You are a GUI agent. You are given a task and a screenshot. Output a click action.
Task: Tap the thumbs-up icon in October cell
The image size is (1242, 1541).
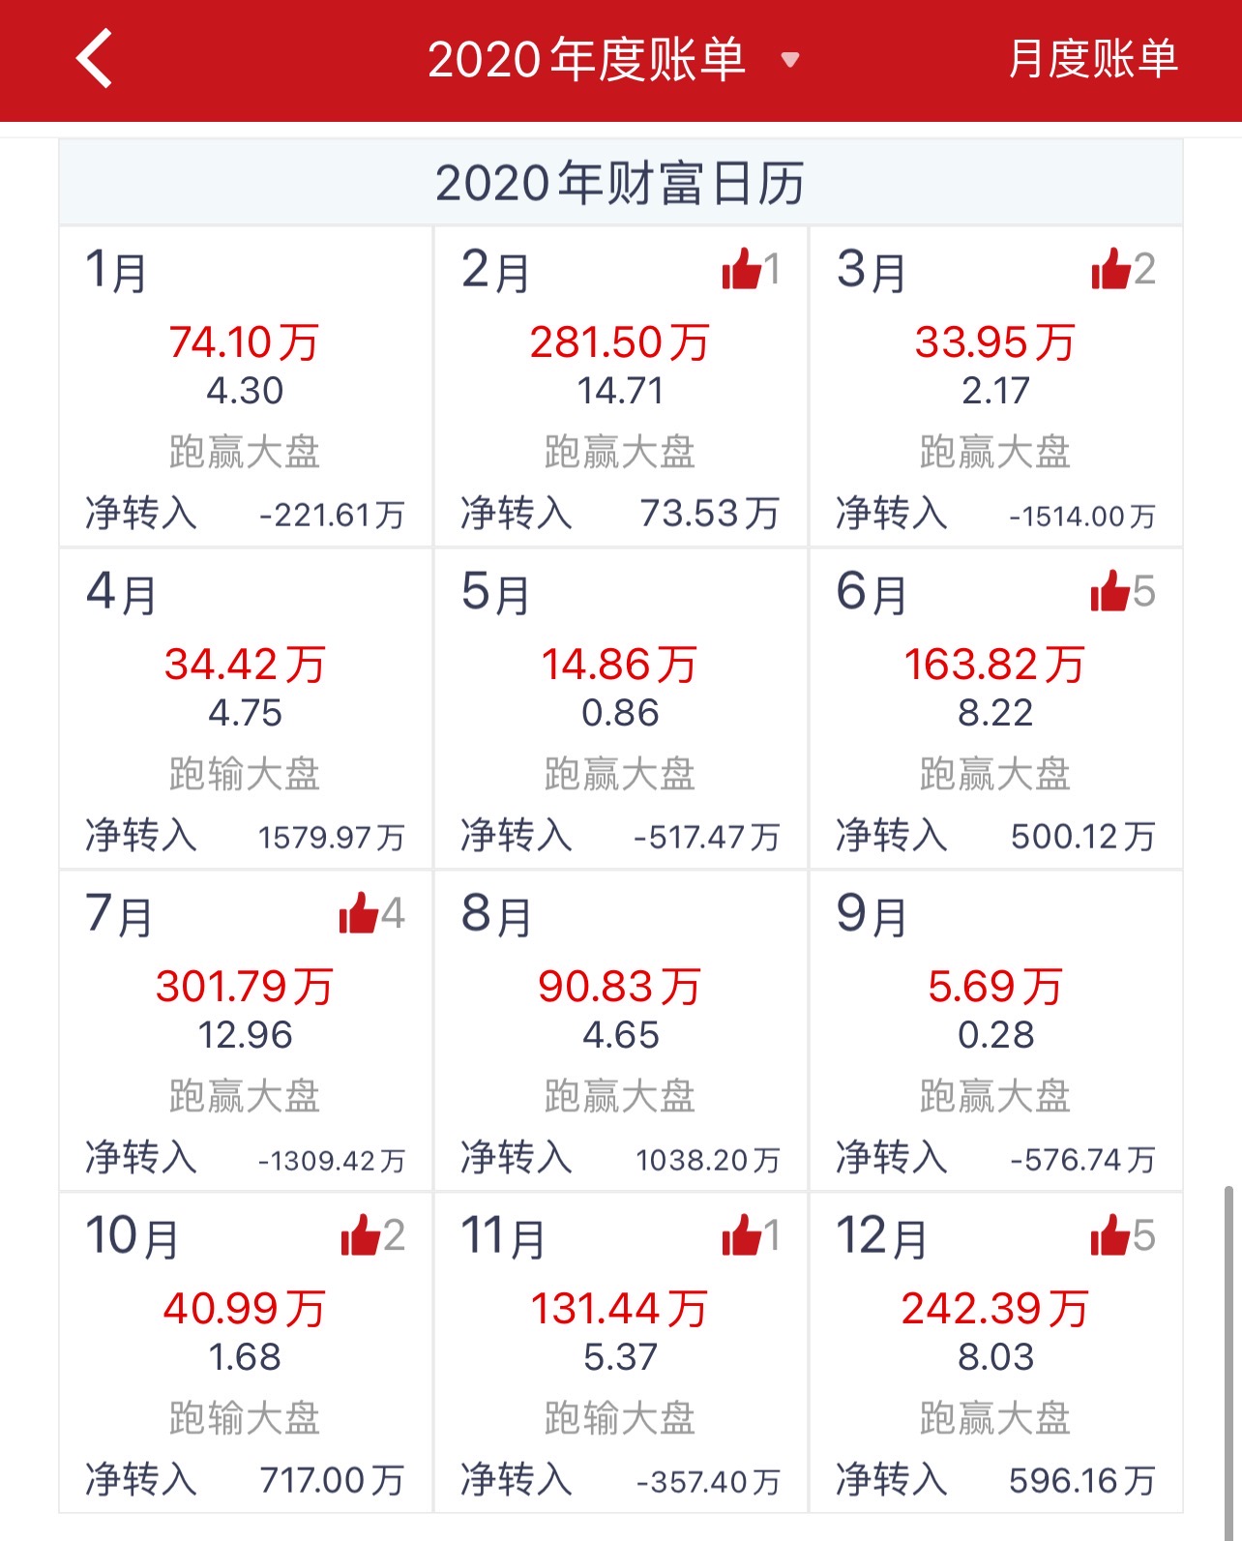point(360,1235)
